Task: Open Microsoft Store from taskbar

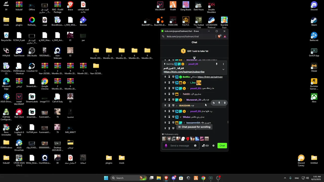Action: tap(181, 178)
